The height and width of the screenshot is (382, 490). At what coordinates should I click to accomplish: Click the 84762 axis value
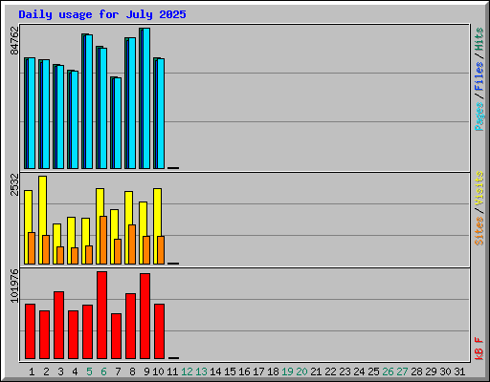point(14,40)
